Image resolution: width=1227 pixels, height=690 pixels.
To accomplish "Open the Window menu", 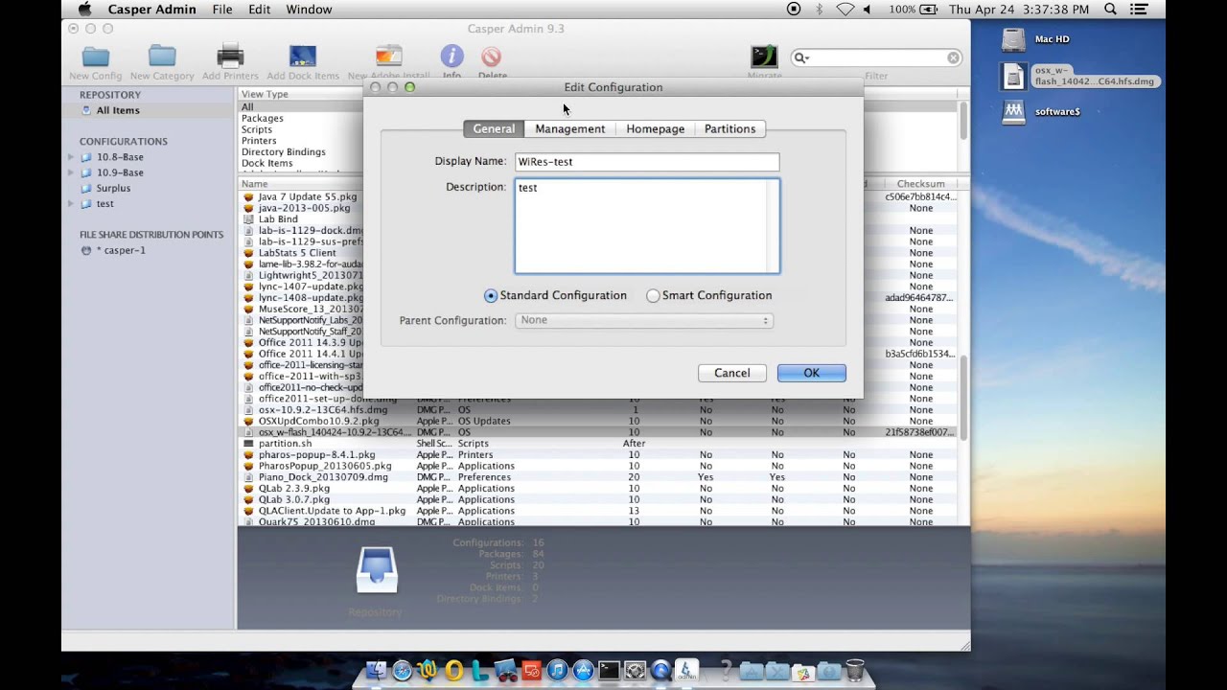I will [x=309, y=9].
